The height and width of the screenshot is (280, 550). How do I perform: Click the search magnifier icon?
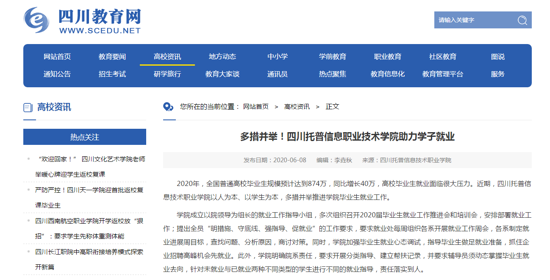(x=522, y=20)
